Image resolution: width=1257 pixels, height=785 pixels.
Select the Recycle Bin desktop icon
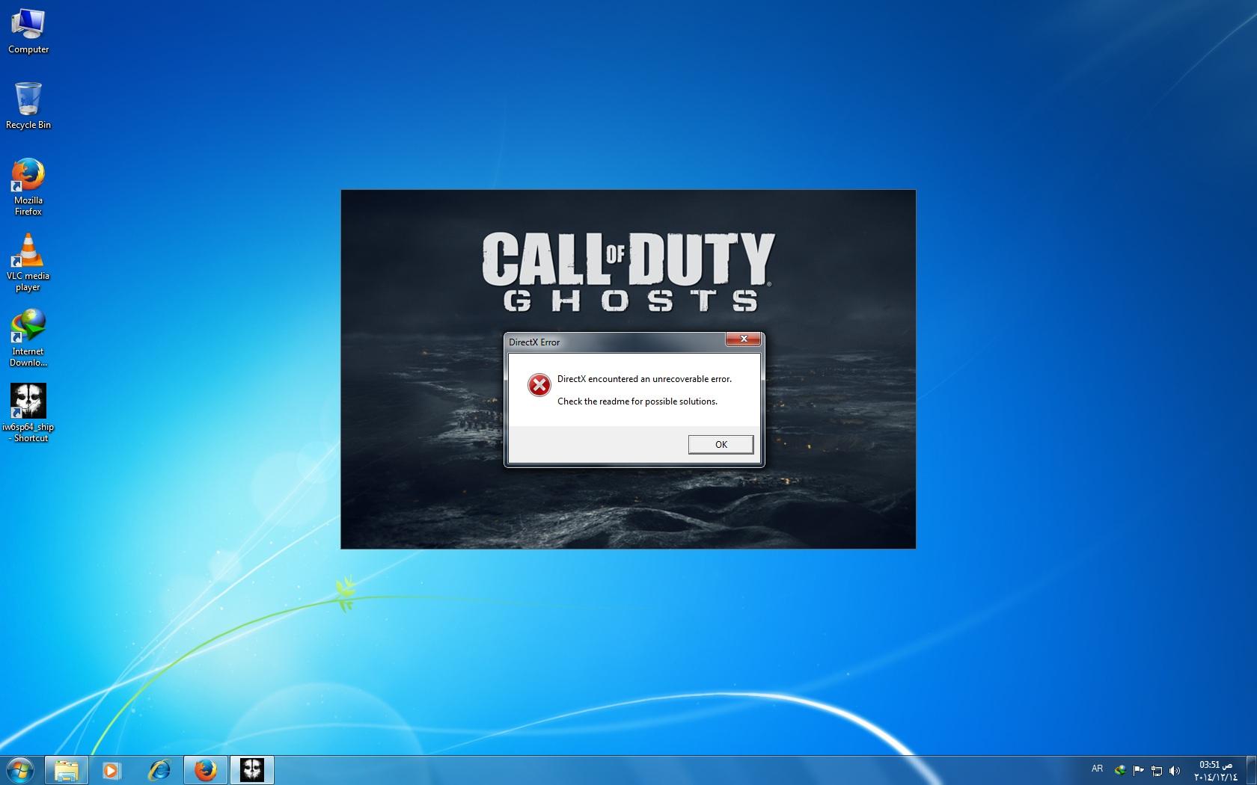pos(28,105)
